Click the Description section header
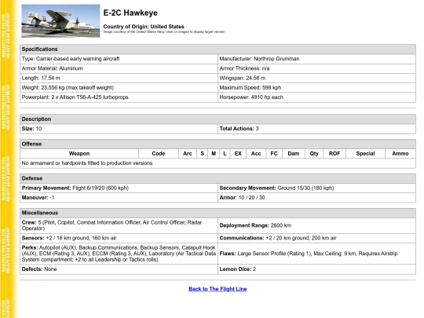The width and height of the screenshot is (424, 318). click(x=217, y=119)
